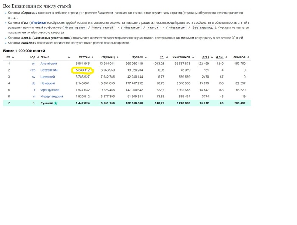The image size is (297, 225).
Task: Sort by Страниц column arrows
Action: click(117, 57)
